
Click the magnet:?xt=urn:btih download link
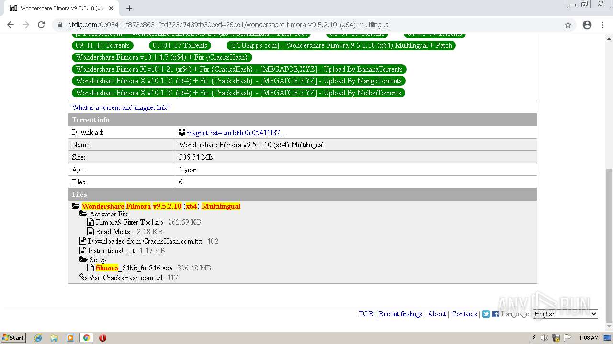pos(236,133)
